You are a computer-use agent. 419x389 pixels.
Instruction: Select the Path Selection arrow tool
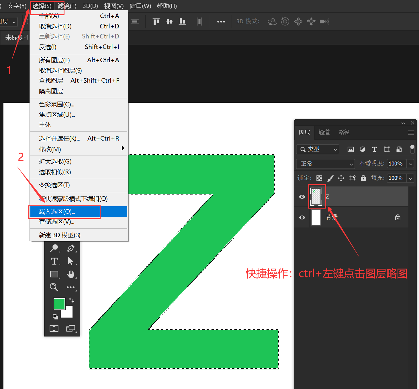point(71,261)
